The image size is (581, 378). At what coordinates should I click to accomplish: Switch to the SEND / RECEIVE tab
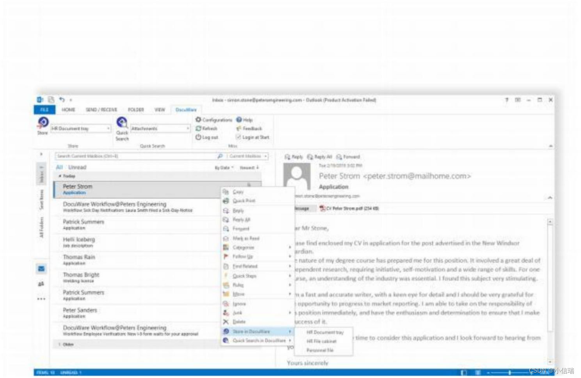[x=102, y=110]
